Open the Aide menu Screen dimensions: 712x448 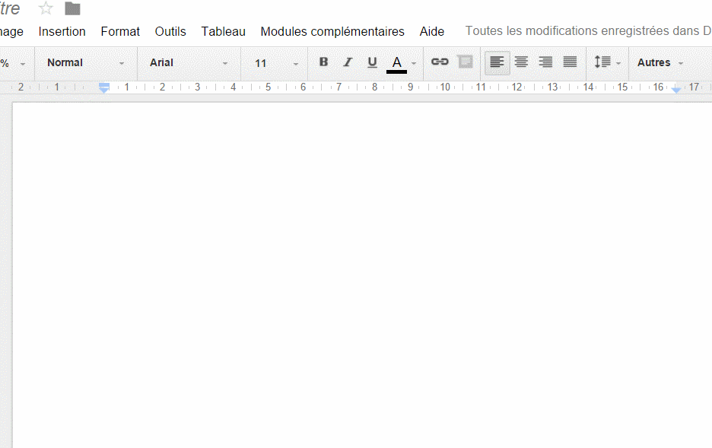[x=432, y=31]
